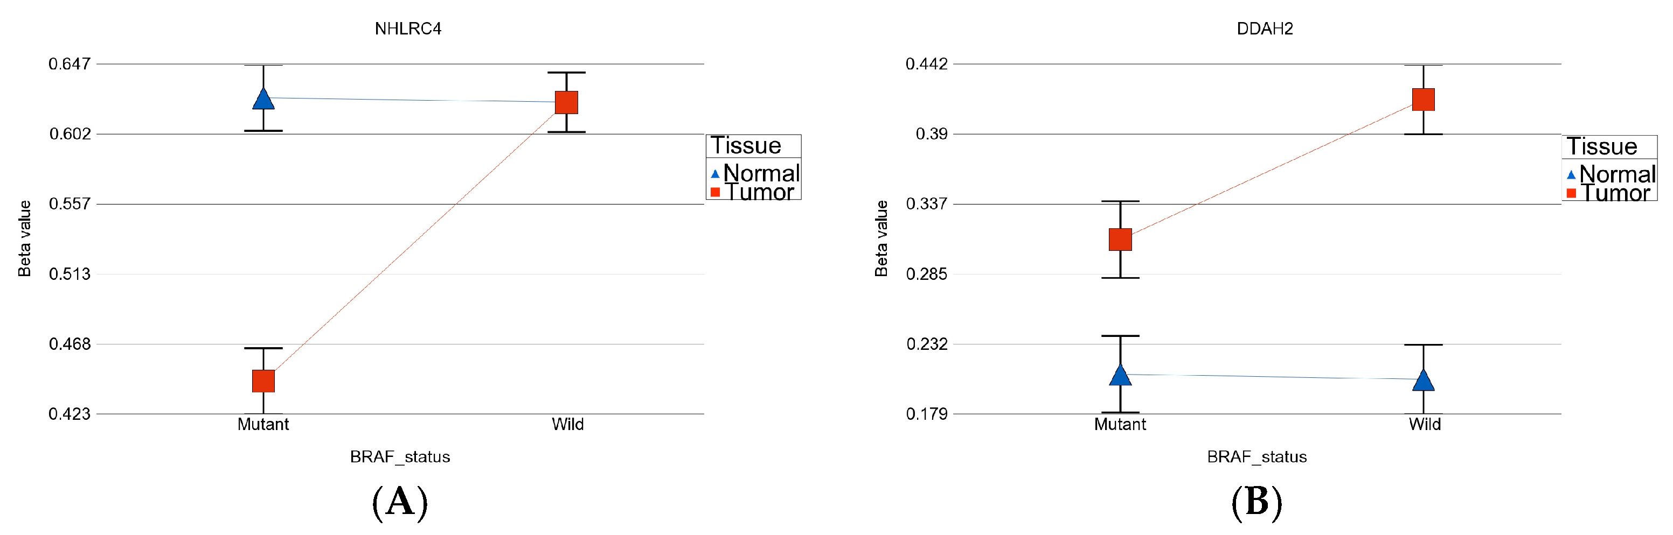The image size is (1673, 535).
Task: Click the Beta value y-axis title of DDAH2
Action: coord(881,238)
